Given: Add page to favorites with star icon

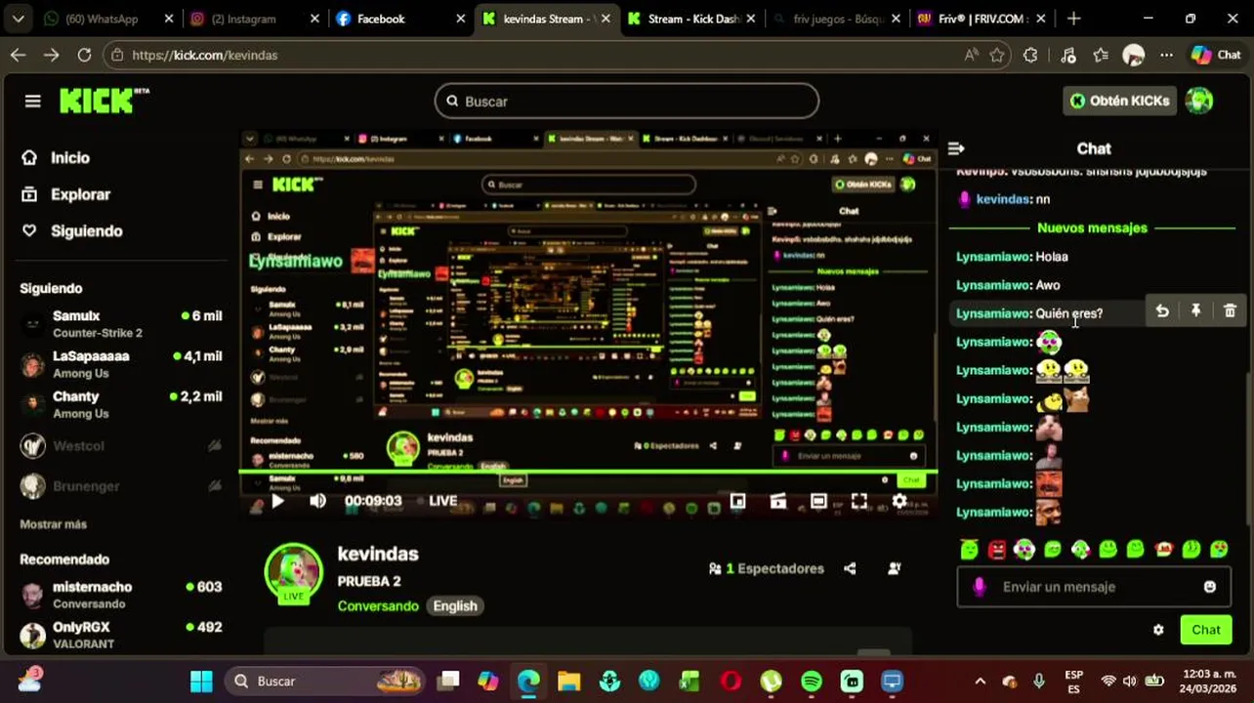Looking at the screenshot, I should click(996, 56).
